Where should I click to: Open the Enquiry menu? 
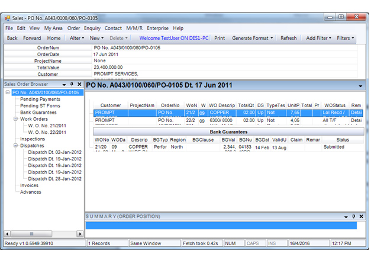point(92,28)
